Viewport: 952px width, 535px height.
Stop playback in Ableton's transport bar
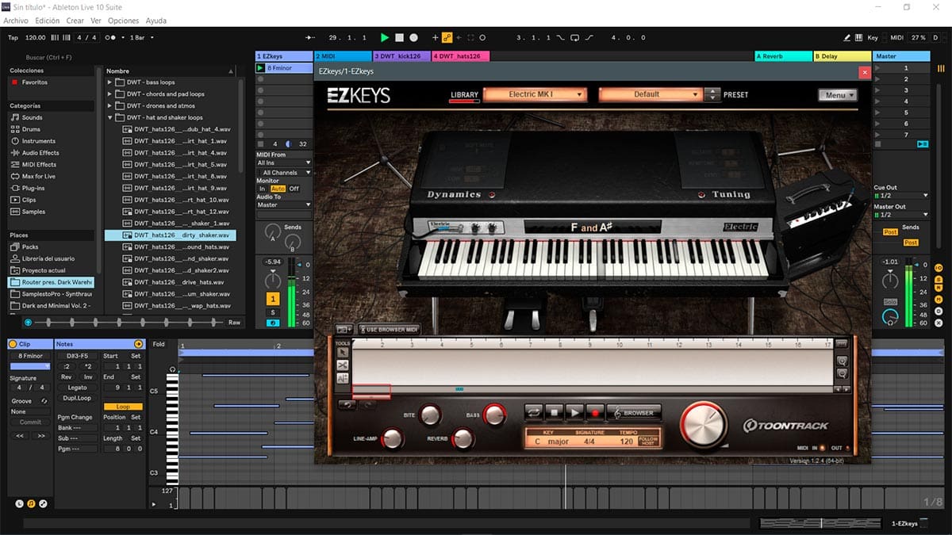pos(399,37)
